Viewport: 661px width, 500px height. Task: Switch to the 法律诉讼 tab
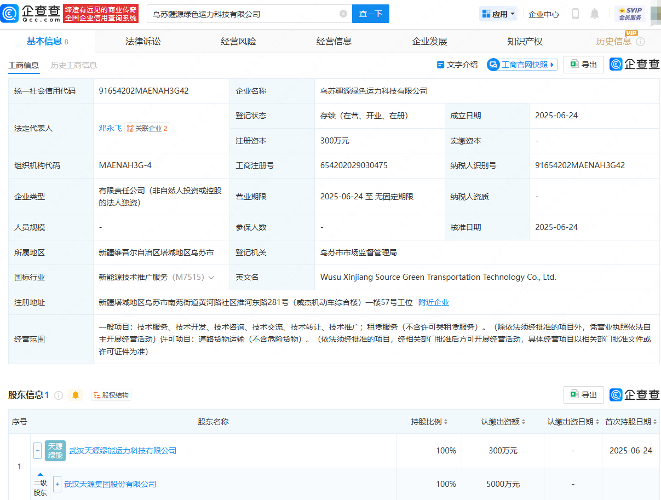[x=143, y=41]
